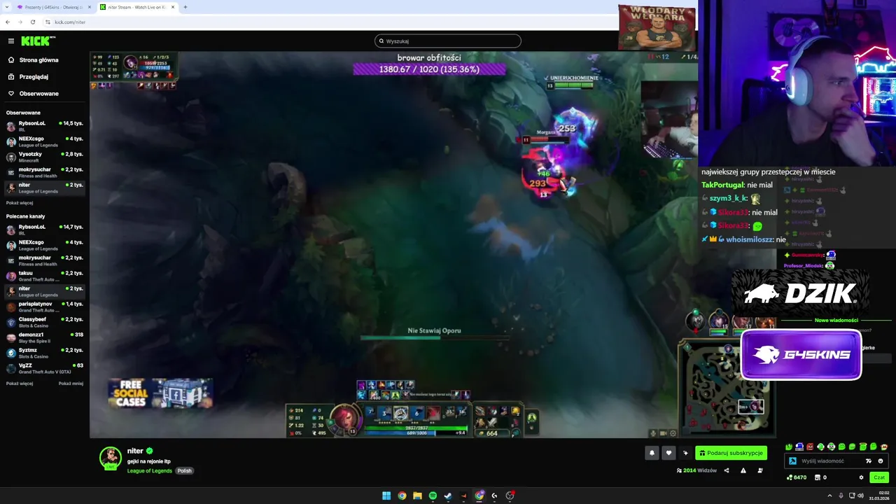This screenshot has height=504, width=896.
Task: Toggle stream notifications bell
Action: click(652, 453)
